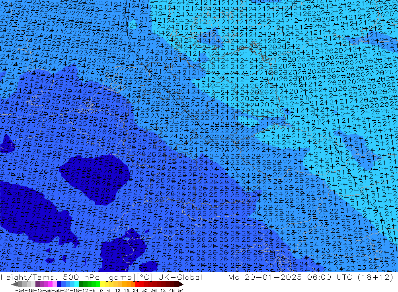Click the legend label 6

[108, 290]
